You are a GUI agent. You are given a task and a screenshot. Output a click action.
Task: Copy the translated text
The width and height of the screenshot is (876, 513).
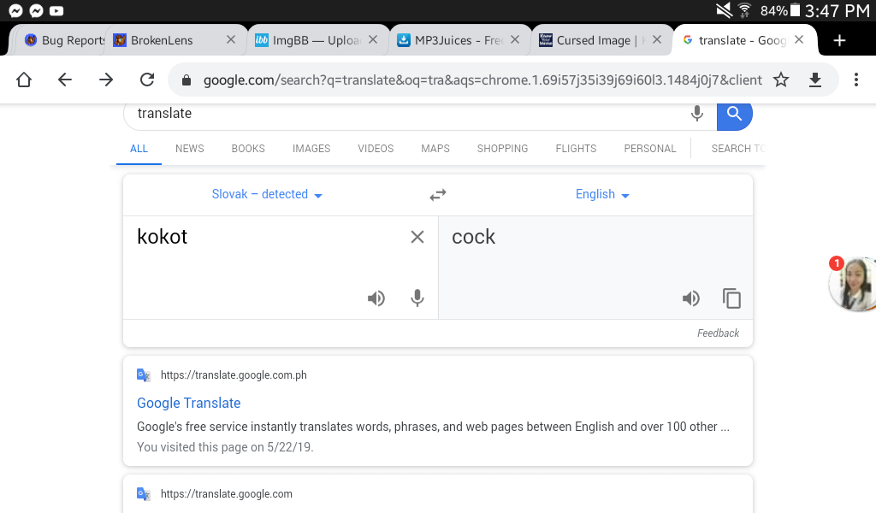coord(732,298)
